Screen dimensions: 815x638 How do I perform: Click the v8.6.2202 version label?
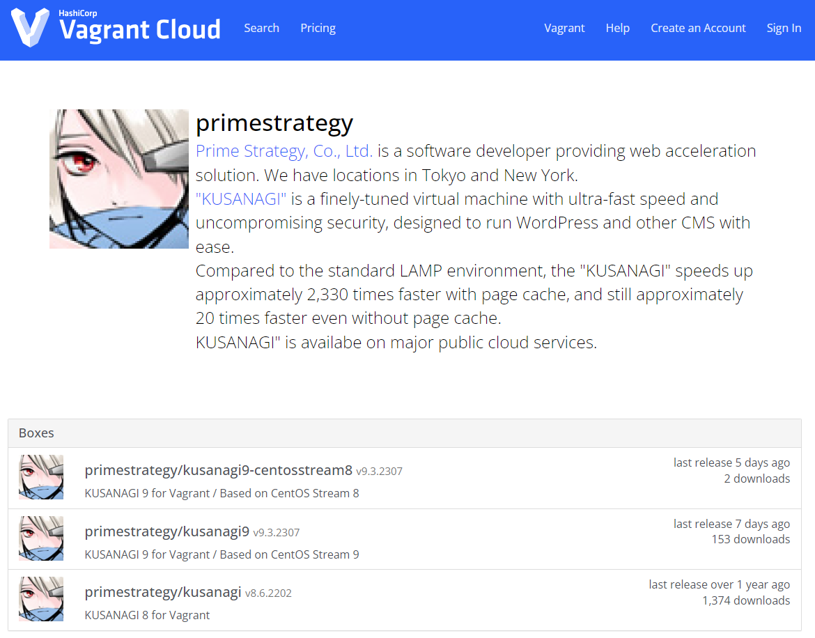268,593
